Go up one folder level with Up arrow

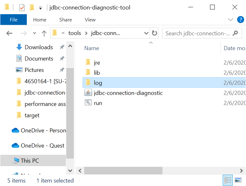44,33
